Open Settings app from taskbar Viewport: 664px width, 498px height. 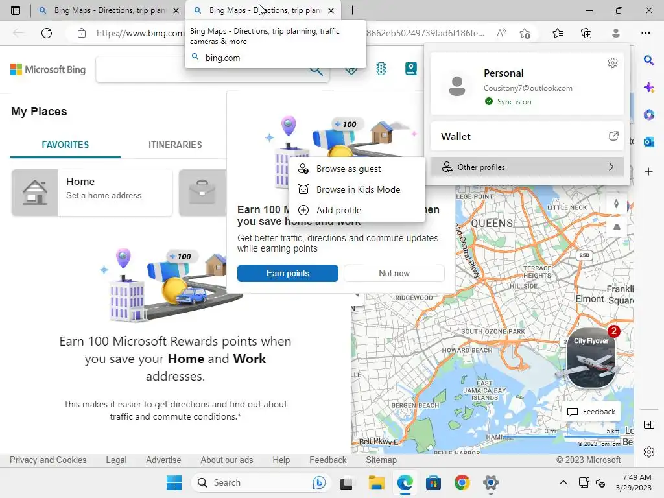[x=491, y=482]
